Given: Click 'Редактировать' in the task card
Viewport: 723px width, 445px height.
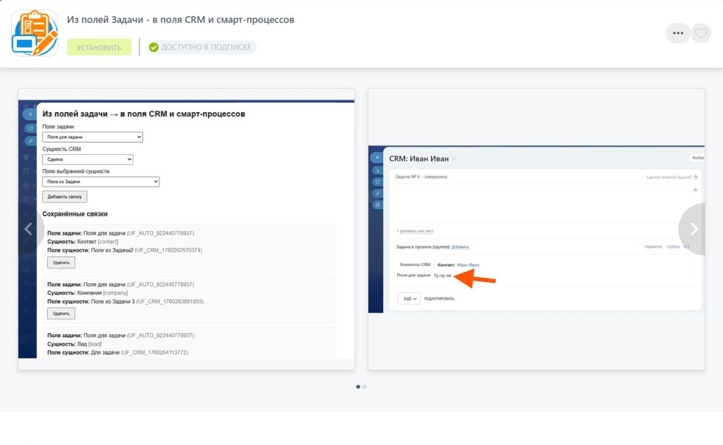Looking at the screenshot, I should 439,299.
